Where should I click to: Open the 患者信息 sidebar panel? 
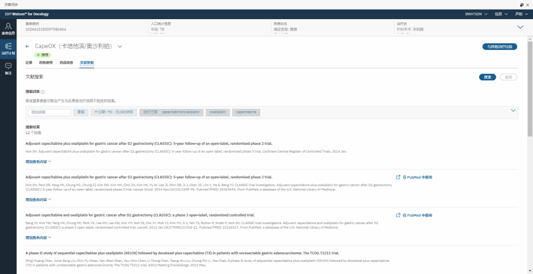8,29
